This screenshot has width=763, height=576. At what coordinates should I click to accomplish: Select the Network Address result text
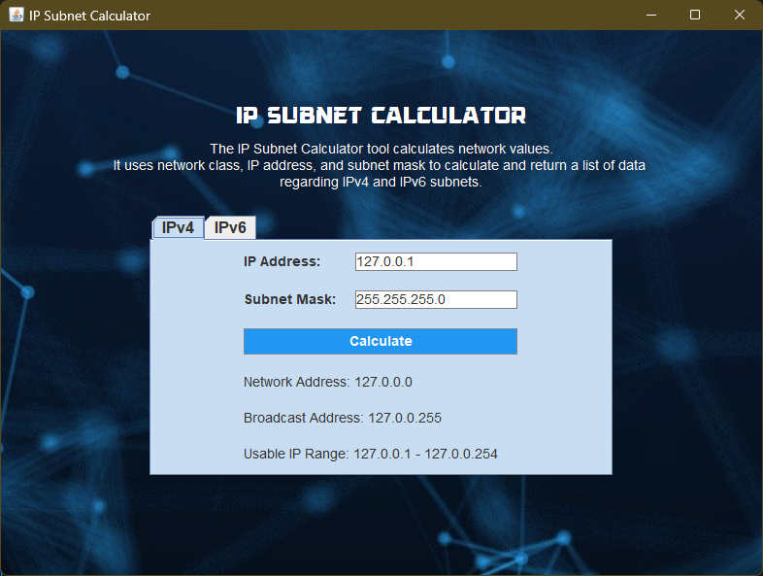pyautogui.click(x=328, y=382)
